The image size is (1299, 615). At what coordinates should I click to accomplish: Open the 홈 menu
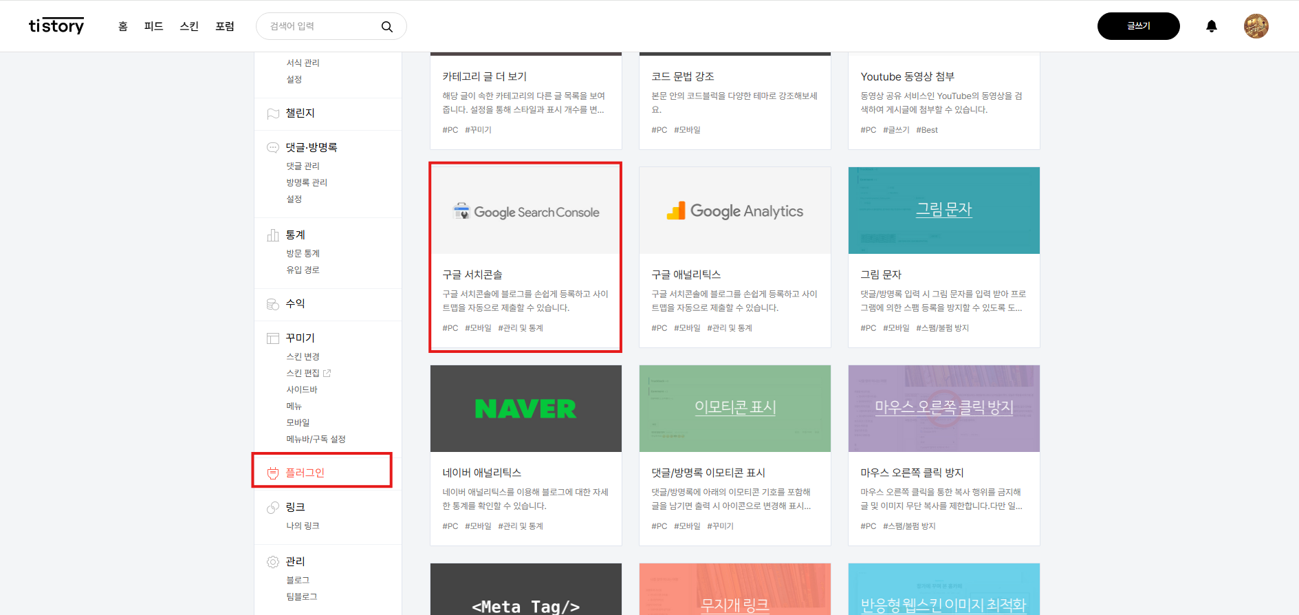[x=123, y=26]
